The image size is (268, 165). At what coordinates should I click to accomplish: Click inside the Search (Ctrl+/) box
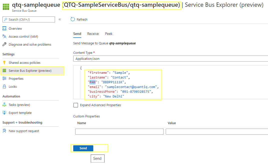pyautogui.click(x=28, y=19)
